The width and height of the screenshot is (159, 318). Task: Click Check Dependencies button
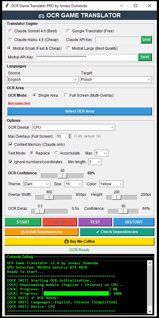click(x=117, y=232)
